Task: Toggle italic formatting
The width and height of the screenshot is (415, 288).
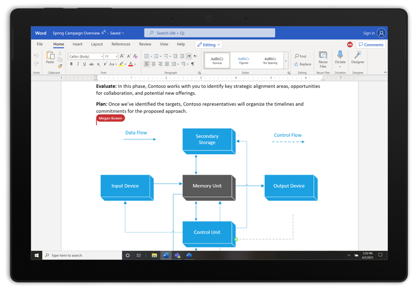Action: (78, 64)
